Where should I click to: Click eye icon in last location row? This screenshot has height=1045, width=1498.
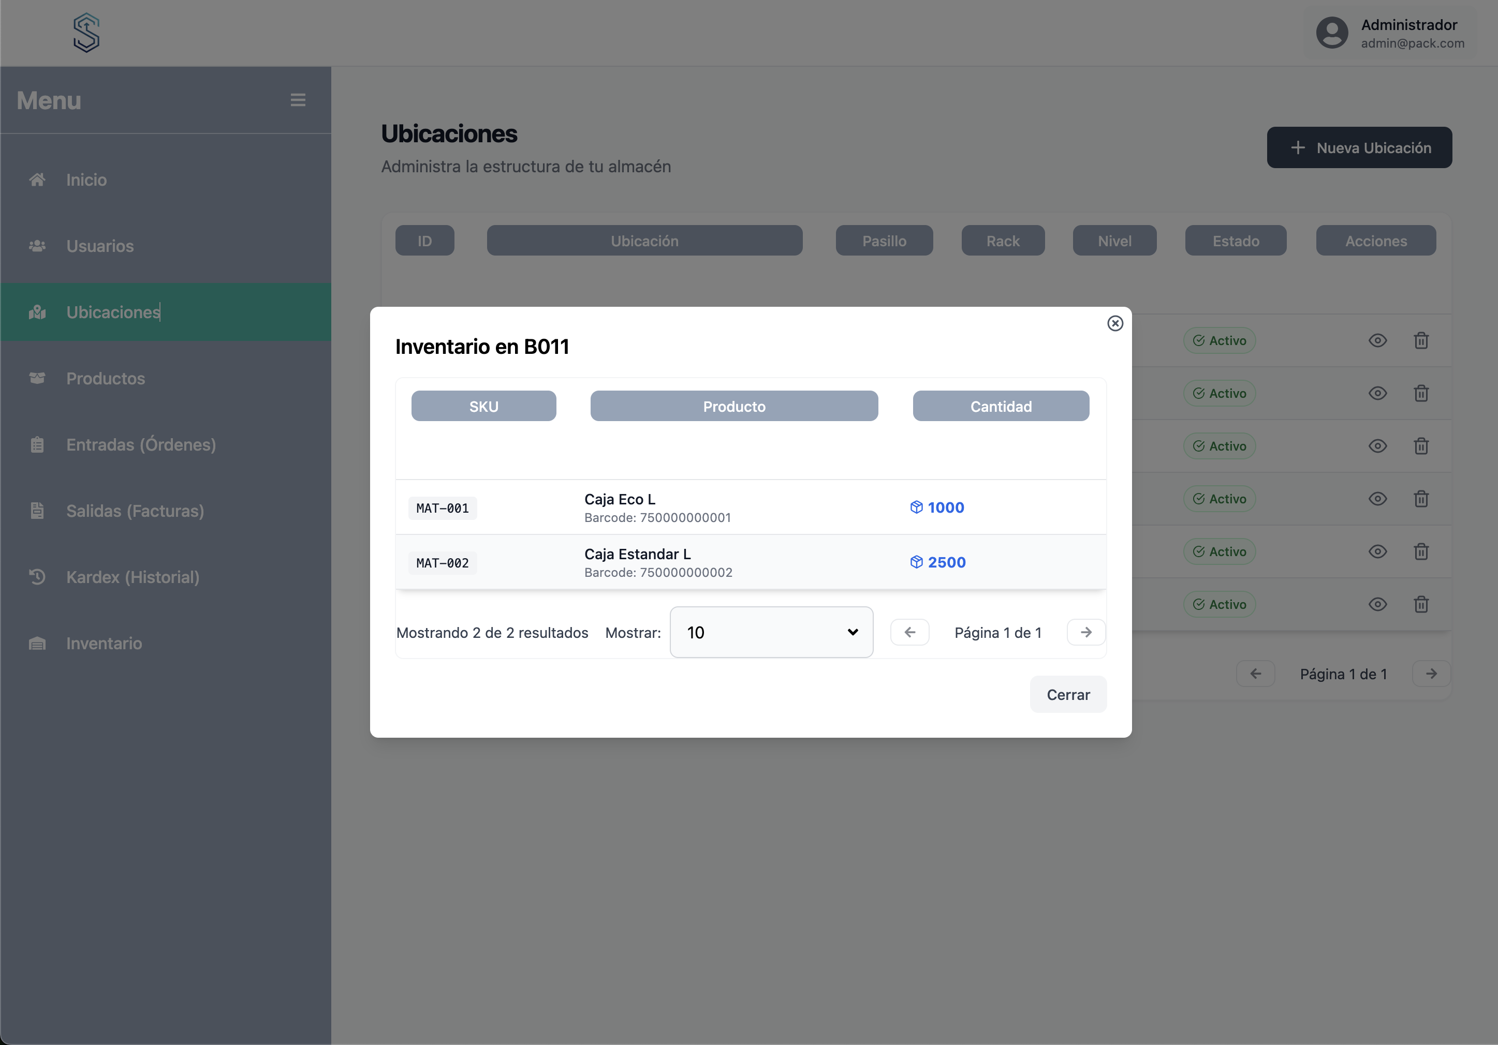[x=1377, y=604]
